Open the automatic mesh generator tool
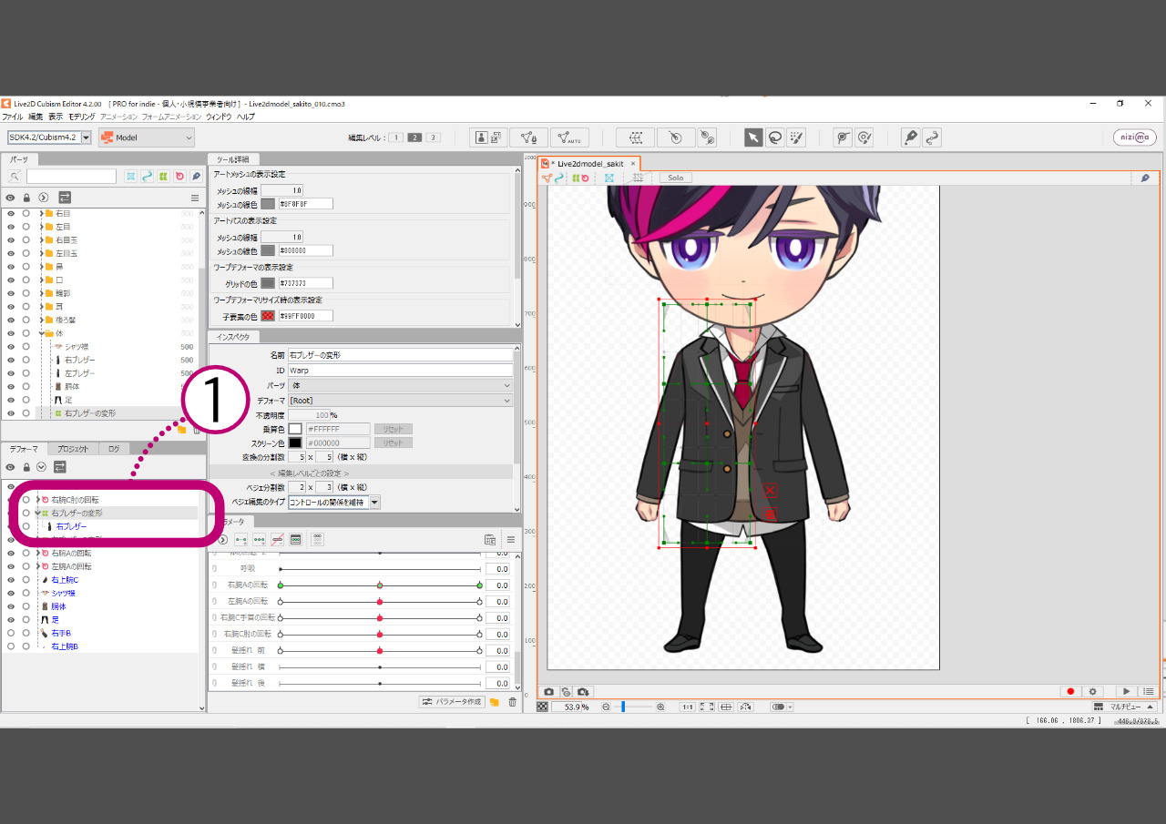Image resolution: width=1166 pixels, height=824 pixels. point(569,137)
